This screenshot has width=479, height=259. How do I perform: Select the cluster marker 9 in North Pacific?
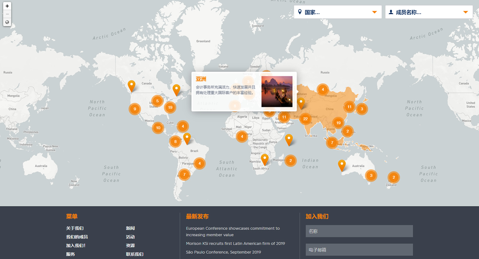tap(135, 109)
